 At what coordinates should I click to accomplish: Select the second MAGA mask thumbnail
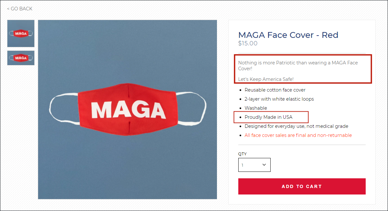point(21,58)
